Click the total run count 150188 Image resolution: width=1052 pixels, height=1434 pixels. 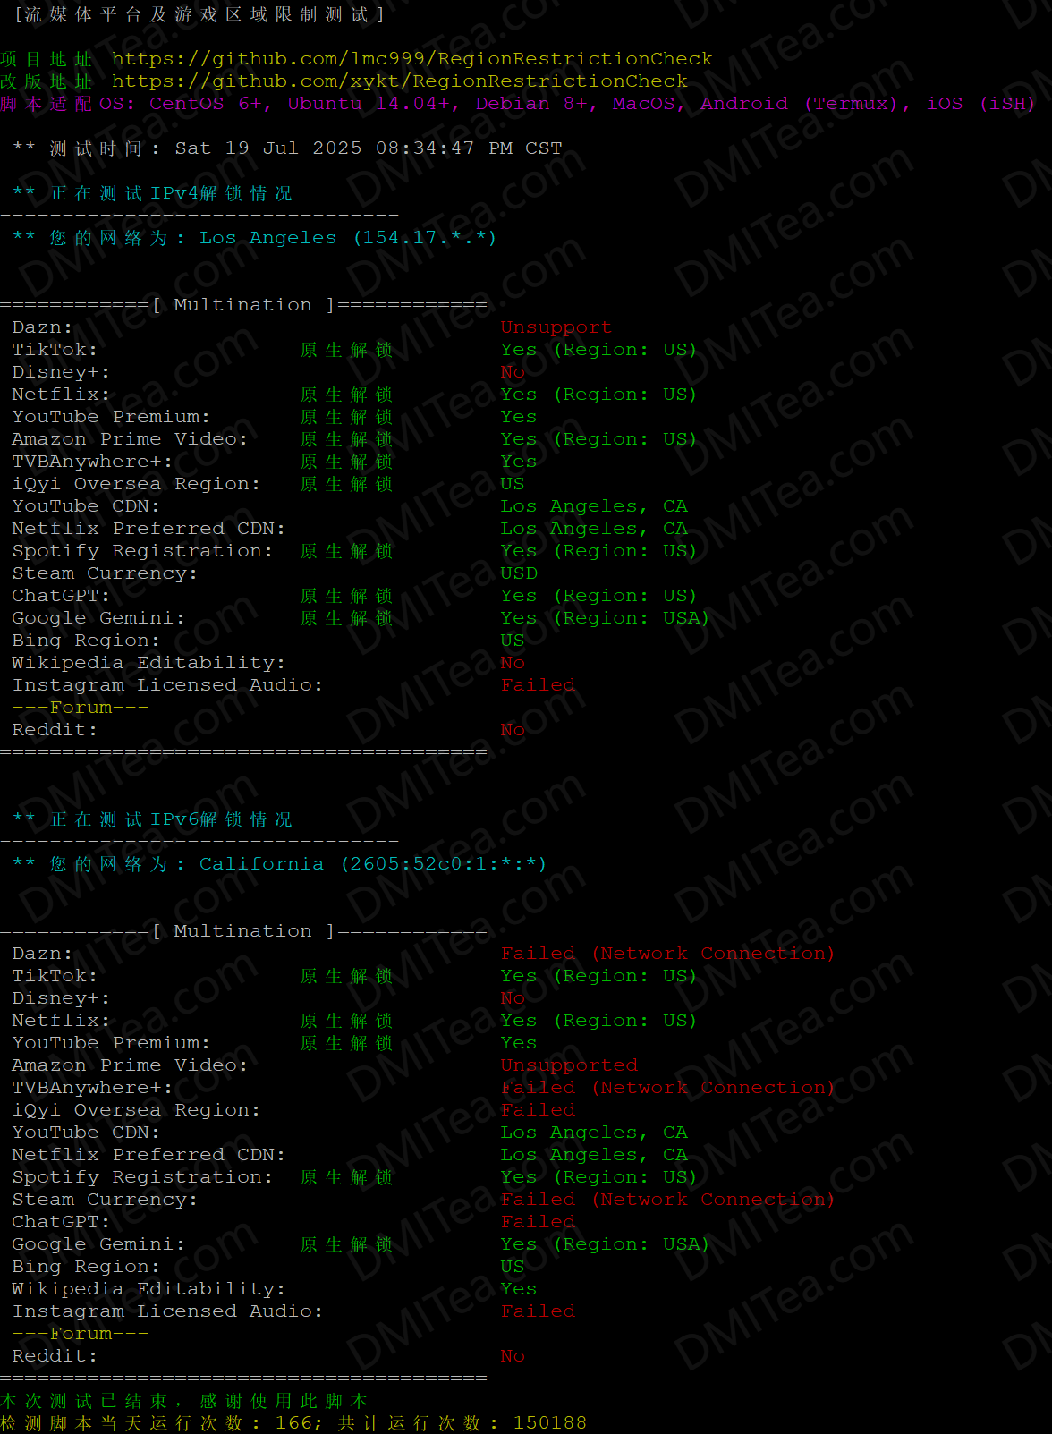coord(549,1422)
